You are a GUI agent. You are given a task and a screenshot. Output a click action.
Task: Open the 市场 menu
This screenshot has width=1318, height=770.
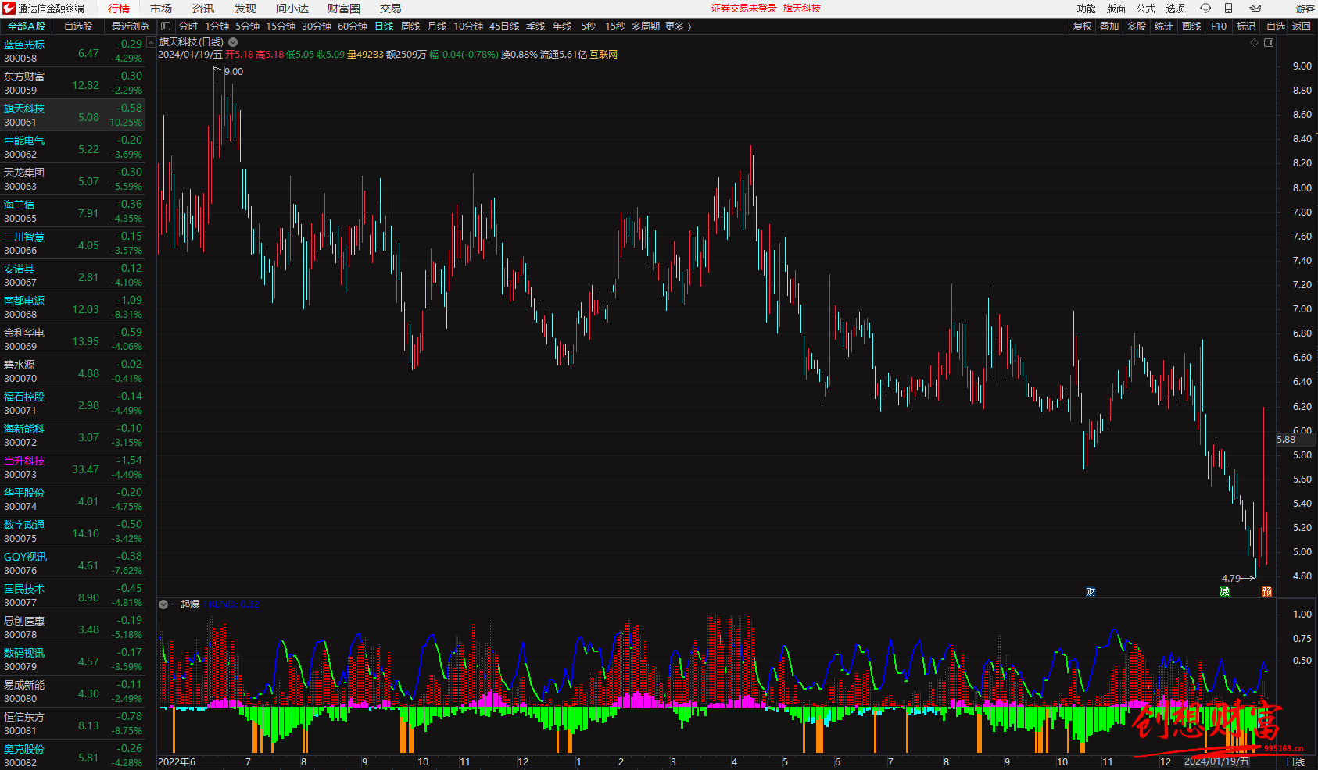pyautogui.click(x=161, y=9)
